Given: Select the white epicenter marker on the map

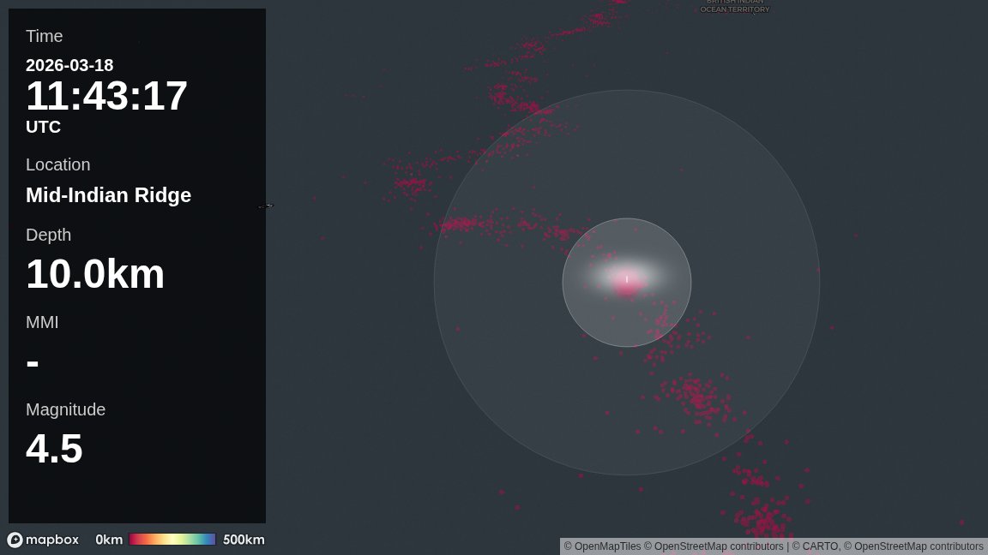Looking at the screenshot, I should 627,280.
